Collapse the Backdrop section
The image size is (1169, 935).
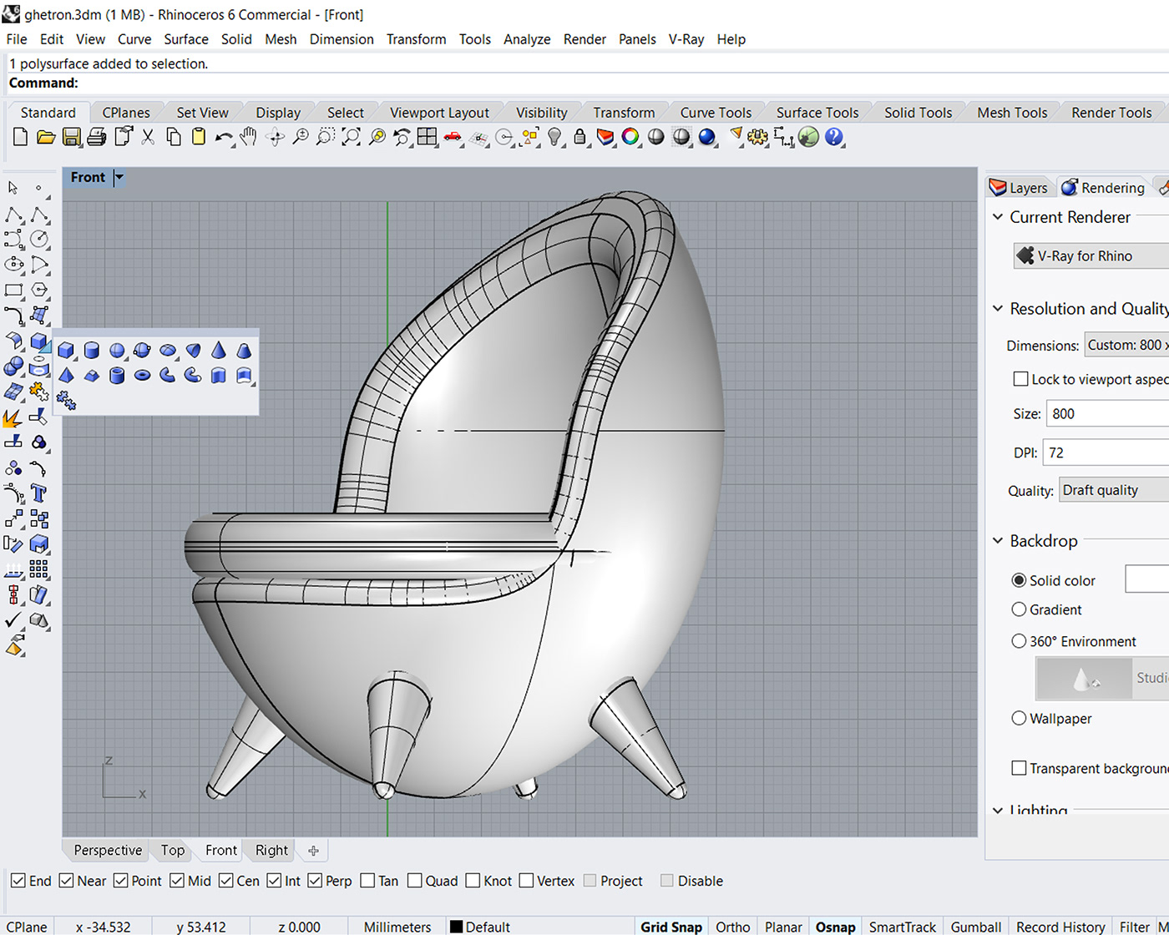[x=997, y=540]
